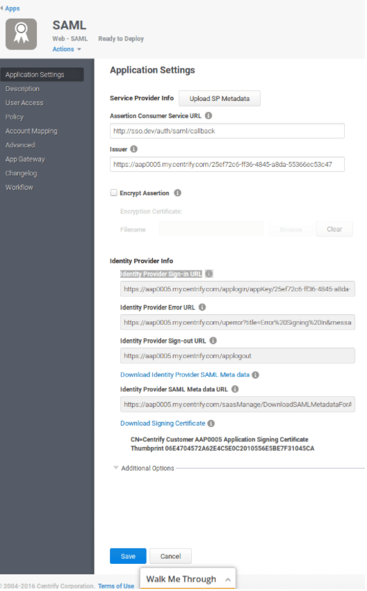Image resolution: width=367 pixels, height=591 pixels.
Task: Follow the Apps breadcrumb link
Action: pyautogui.click(x=13, y=8)
